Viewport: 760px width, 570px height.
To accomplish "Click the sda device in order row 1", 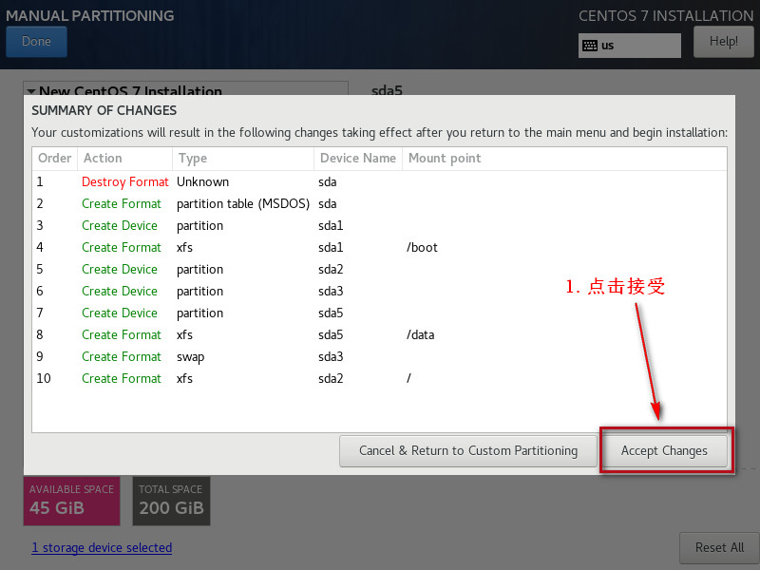I will (327, 181).
